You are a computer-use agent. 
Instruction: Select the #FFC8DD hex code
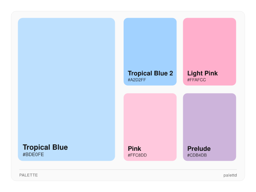137,155
